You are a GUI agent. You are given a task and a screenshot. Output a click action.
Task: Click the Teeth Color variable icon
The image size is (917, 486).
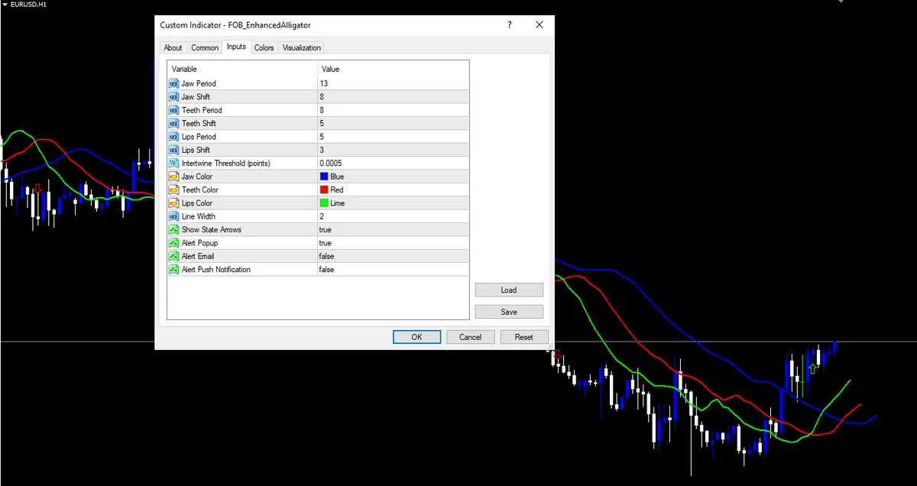tap(173, 190)
